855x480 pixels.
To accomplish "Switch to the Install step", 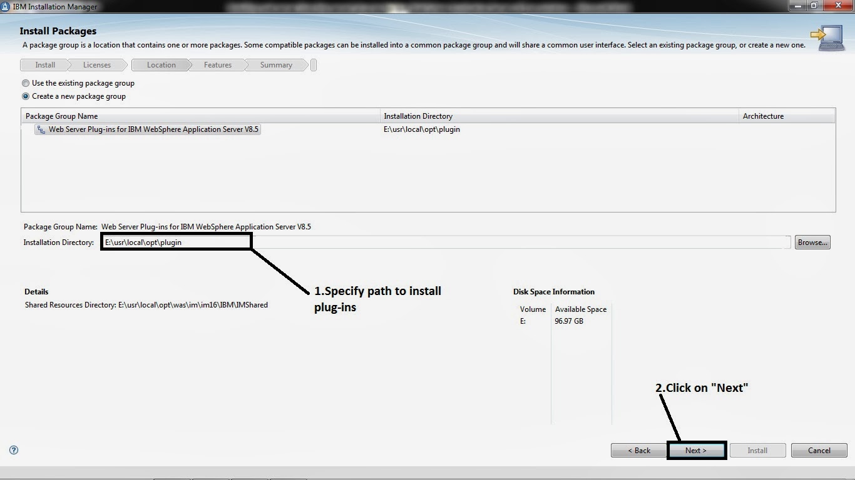I will [x=44, y=64].
